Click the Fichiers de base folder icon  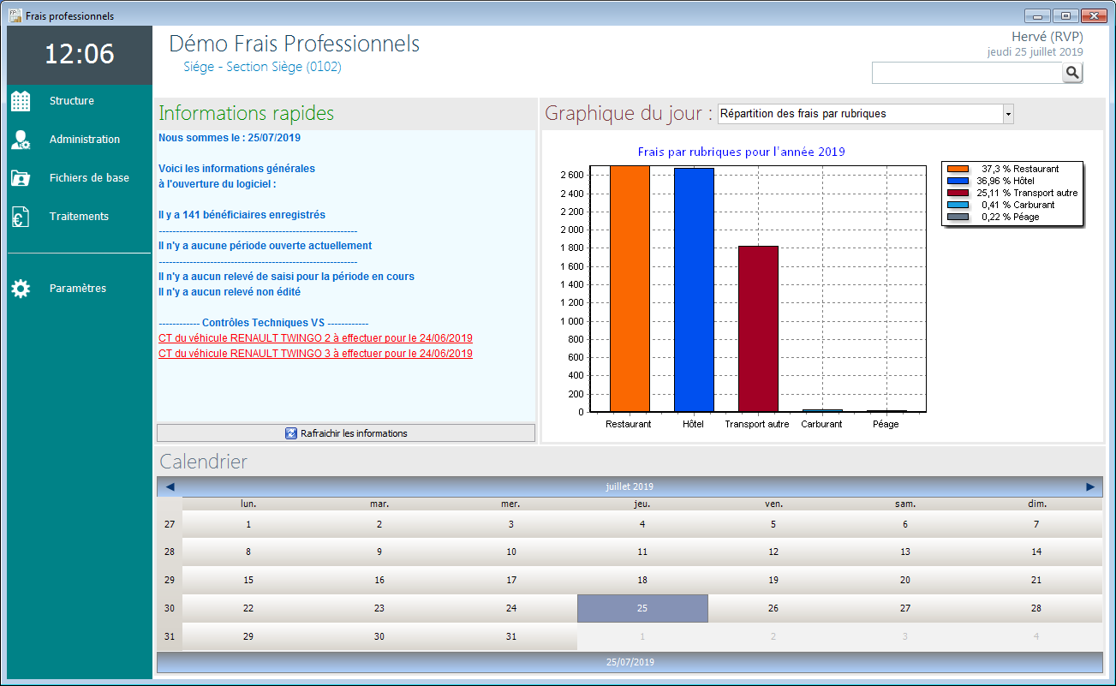click(x=21, y=178)
